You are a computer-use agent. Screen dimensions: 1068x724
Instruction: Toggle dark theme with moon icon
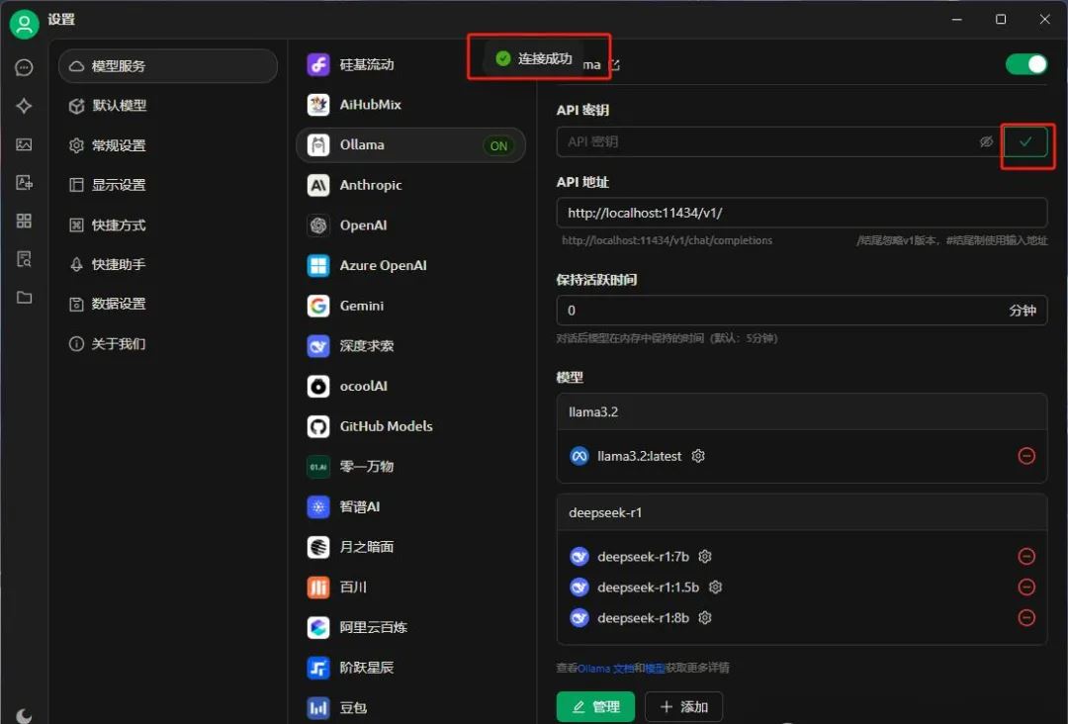24,716
